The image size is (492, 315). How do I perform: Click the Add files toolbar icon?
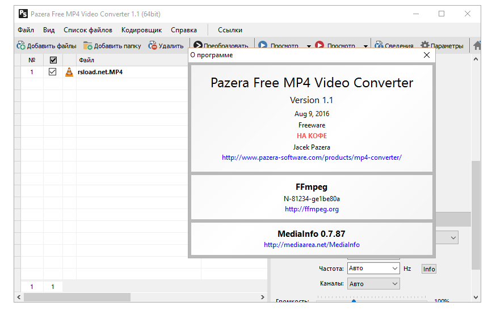[21, 45]
